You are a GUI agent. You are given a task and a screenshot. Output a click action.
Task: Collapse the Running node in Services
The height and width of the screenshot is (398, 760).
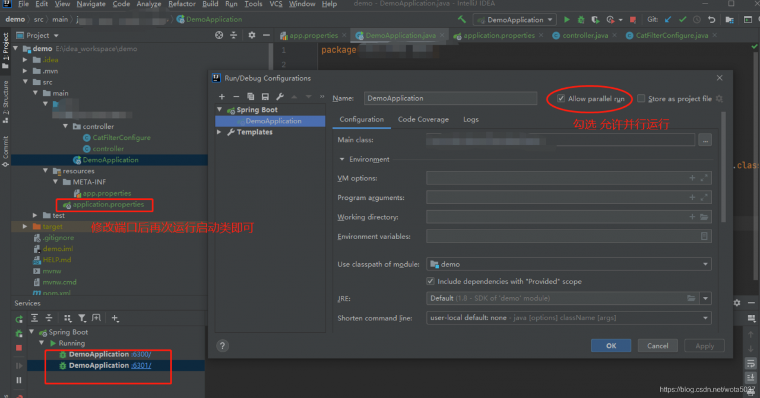point(42,343)
